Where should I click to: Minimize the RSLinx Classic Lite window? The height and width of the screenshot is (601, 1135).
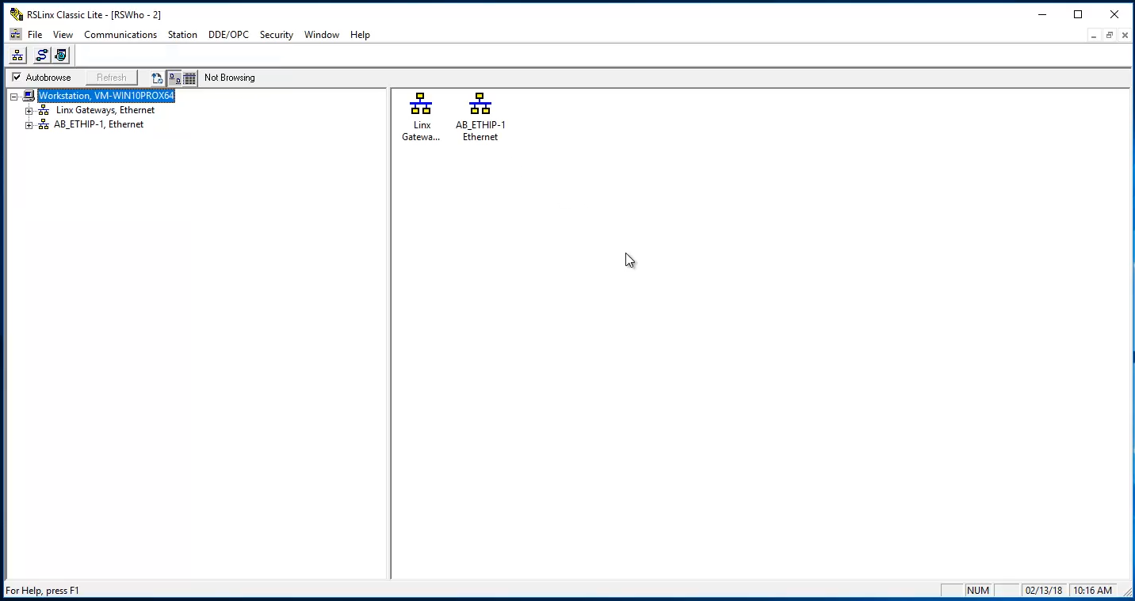[1041, 14]
